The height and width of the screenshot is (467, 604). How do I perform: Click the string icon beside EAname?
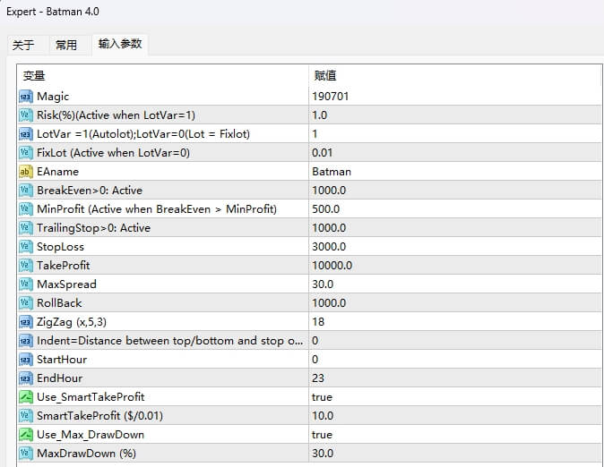click(x=26, y=172)
